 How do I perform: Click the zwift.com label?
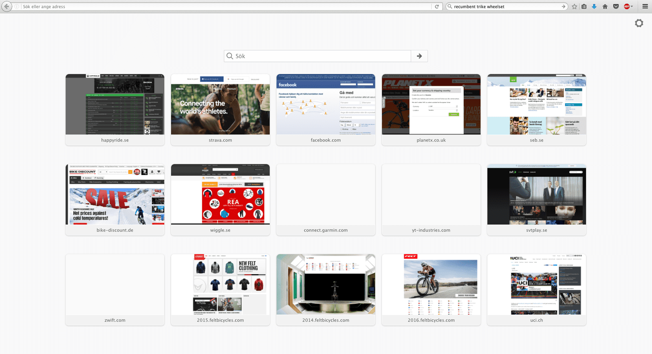tap(115, 320)
